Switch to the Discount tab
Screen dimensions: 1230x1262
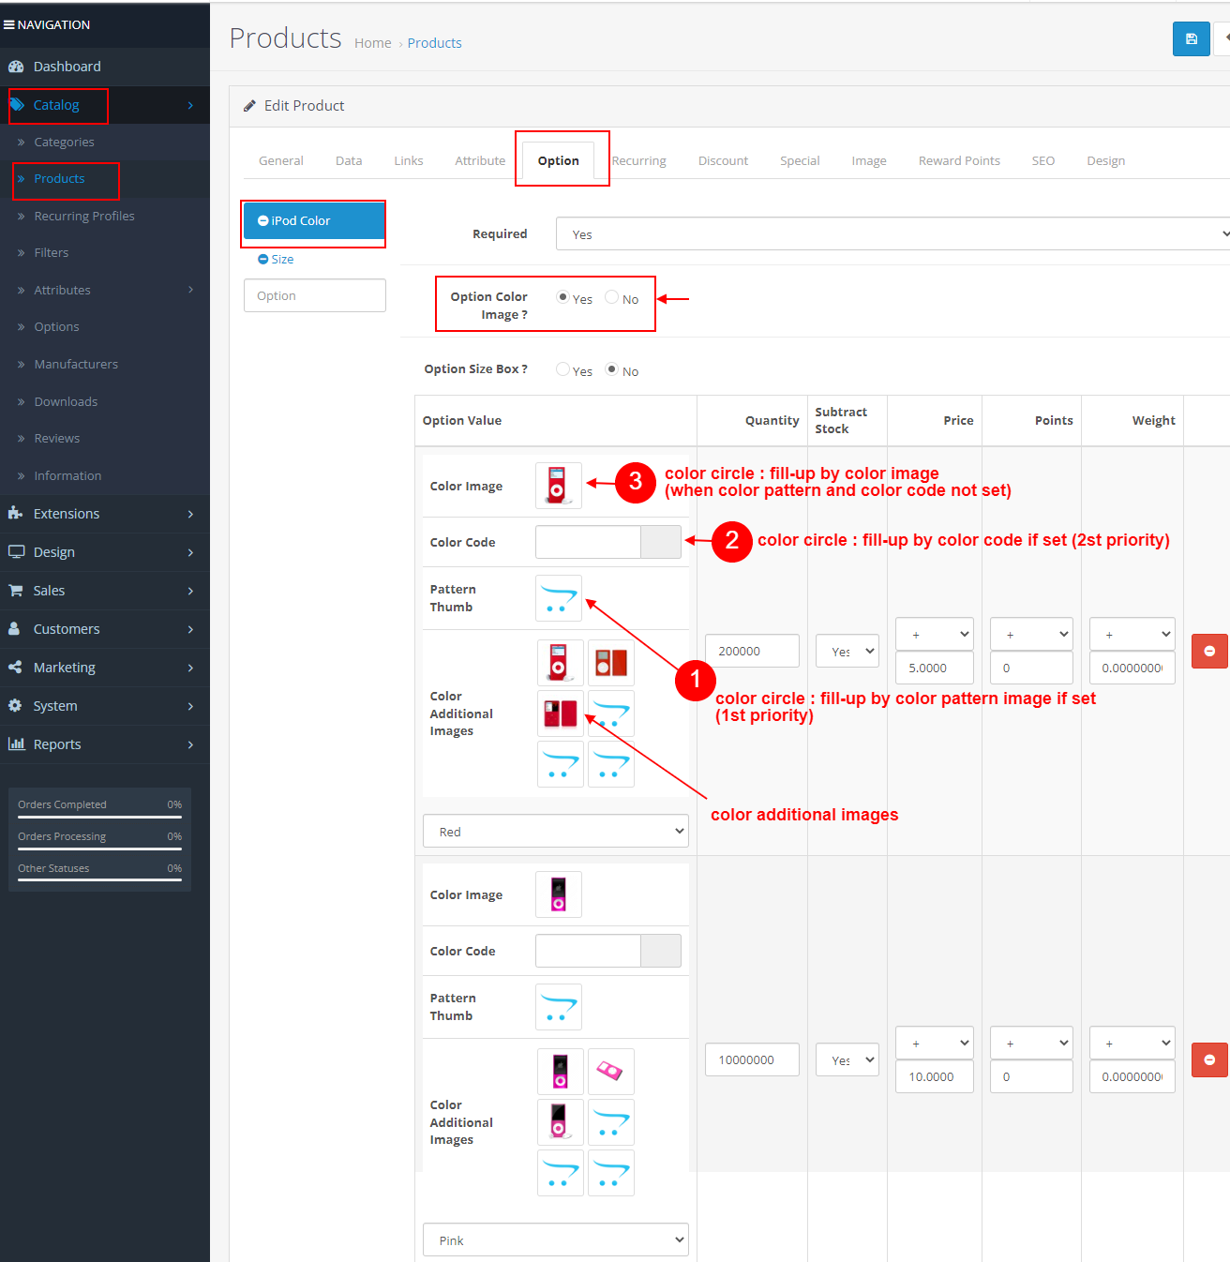723,161
